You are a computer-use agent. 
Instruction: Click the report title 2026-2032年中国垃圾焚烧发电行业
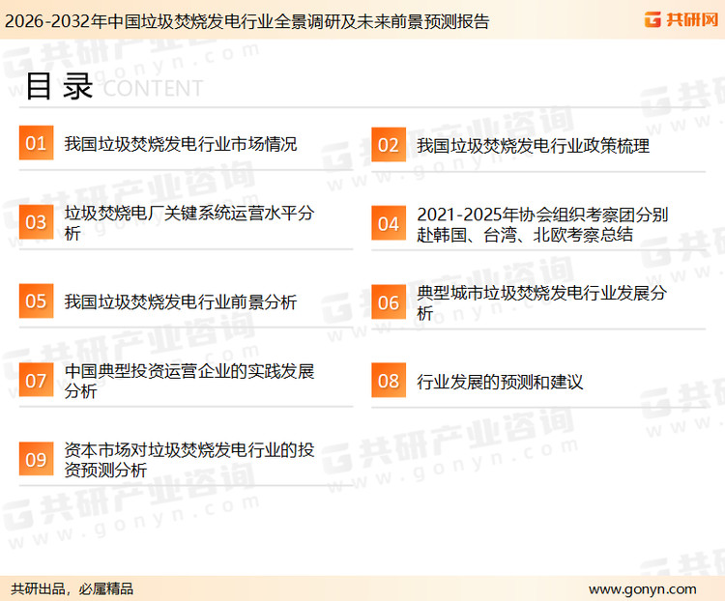tap(246, 21)
